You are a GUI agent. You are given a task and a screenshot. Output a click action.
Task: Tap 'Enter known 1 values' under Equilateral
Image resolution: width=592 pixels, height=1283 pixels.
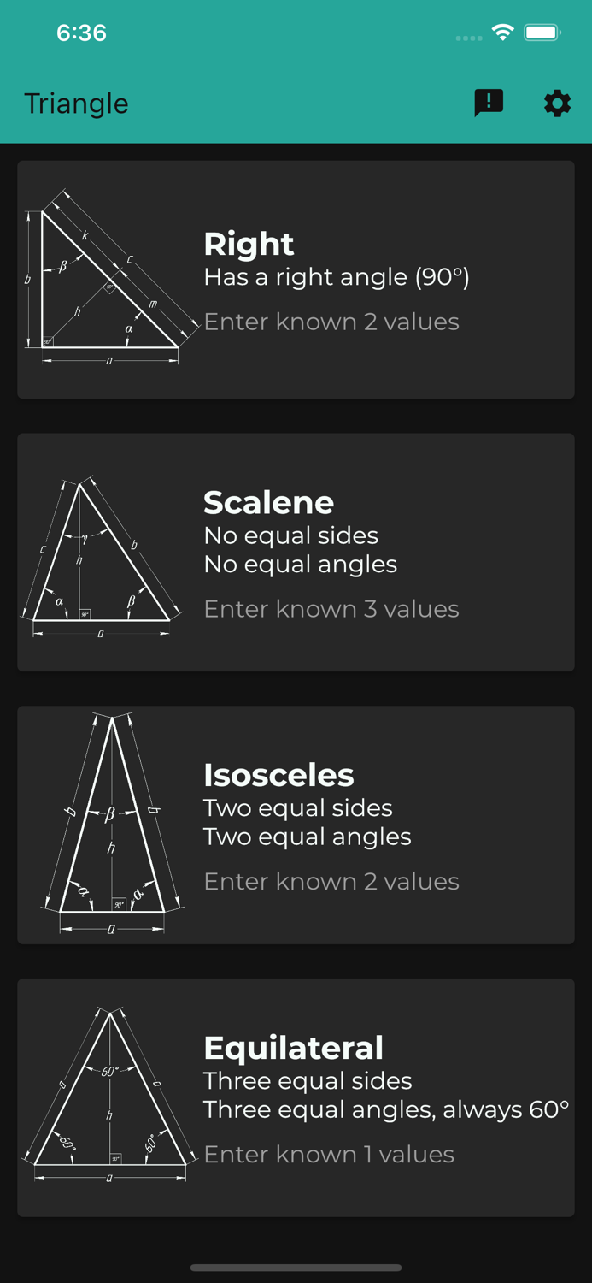tap(328, 1154)
